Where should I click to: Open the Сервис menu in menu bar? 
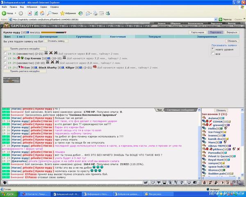click(x=43, y=7)
